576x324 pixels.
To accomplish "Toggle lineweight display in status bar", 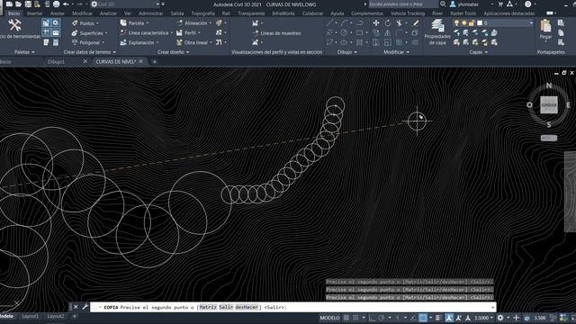I will 437,318.
